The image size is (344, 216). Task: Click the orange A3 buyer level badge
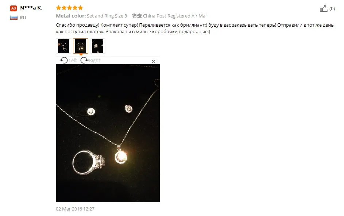tap(13, 8)
